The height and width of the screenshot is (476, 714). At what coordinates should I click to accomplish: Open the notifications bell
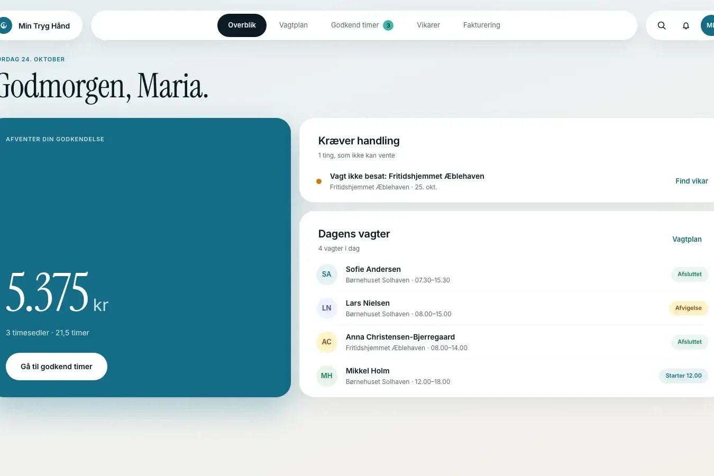click(686, 25)
